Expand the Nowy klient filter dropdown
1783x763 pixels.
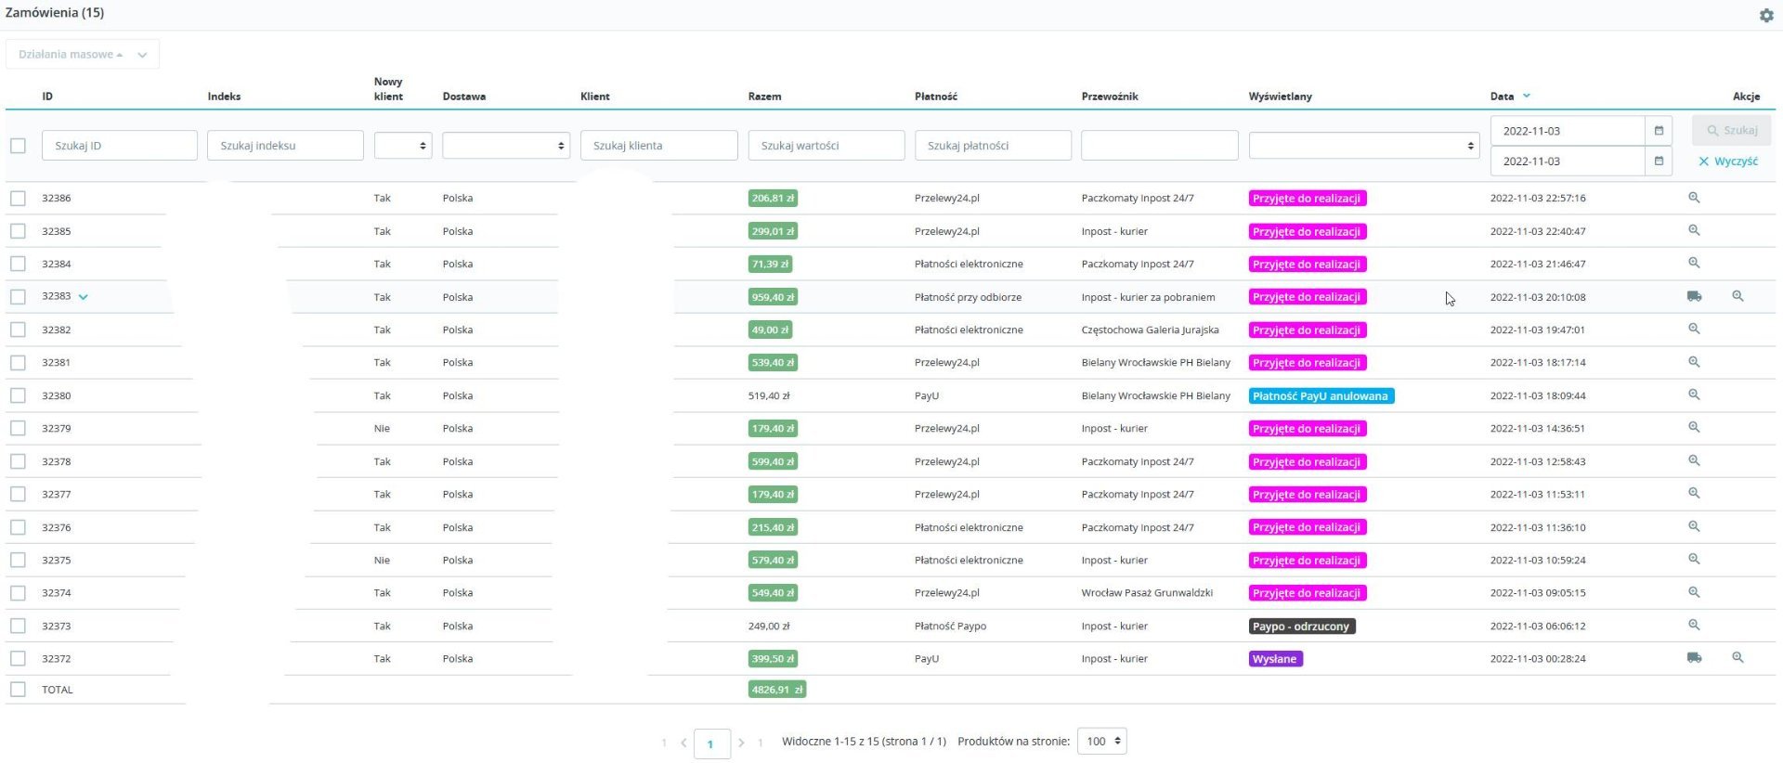point(403,146)
